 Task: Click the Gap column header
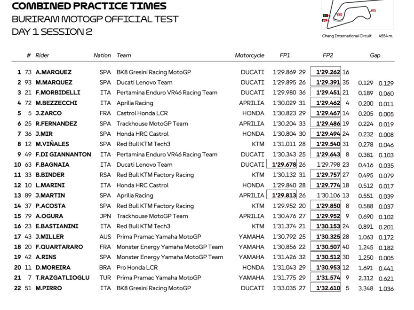tap(375, 55)
